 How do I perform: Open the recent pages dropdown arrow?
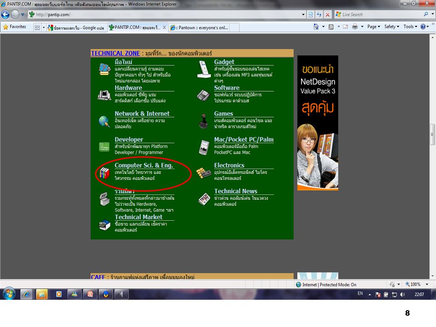[23, 15]
